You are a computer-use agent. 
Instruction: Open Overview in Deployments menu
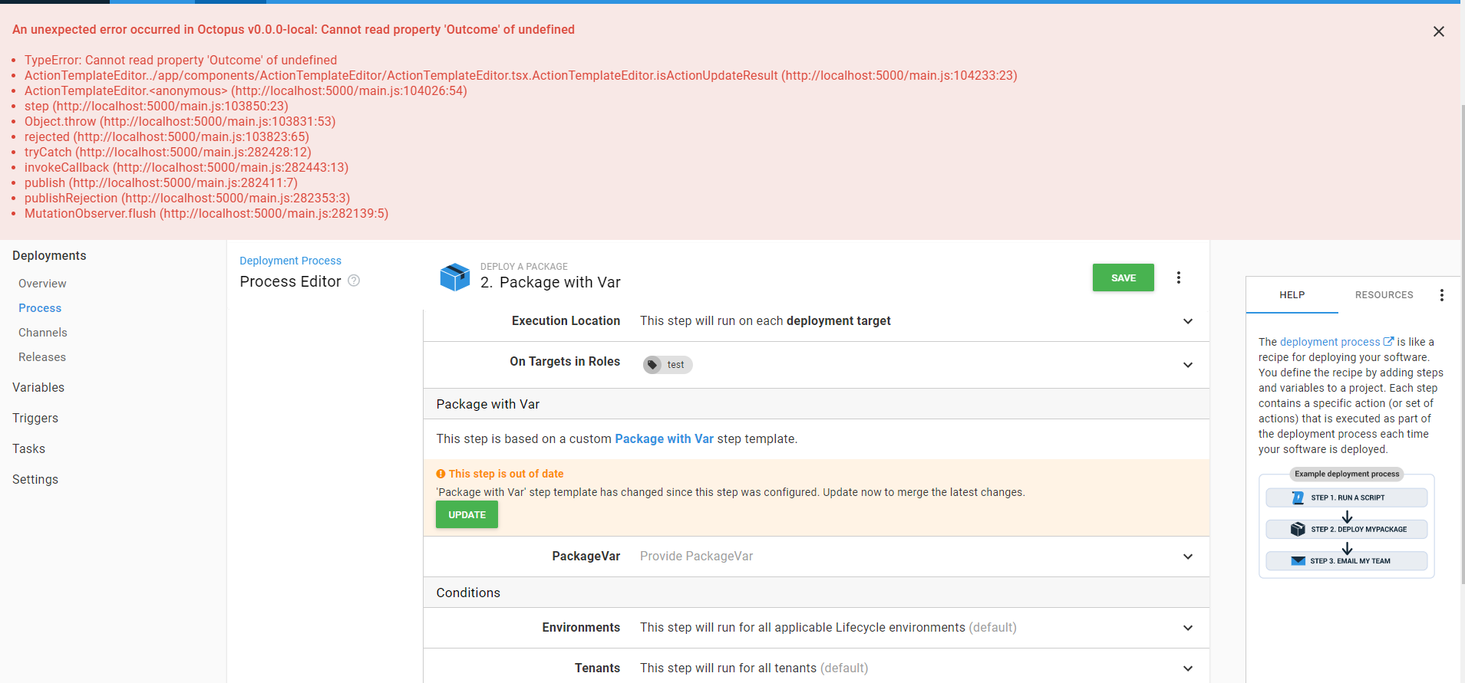point(42,284)
